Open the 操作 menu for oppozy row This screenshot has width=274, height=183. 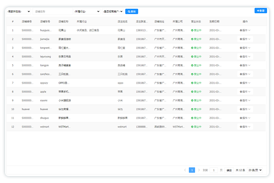click(245, 83)
